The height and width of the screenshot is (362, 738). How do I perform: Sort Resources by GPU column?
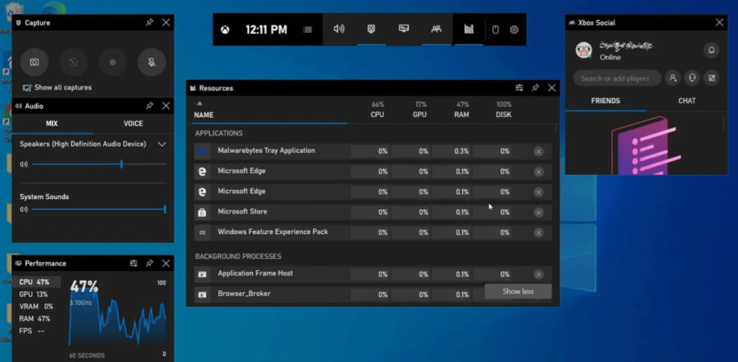pyautogui.click(x=421, y=110)
